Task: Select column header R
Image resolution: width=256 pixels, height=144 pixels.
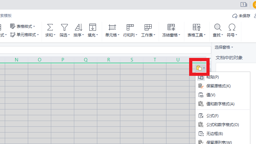Action: (109, 60)
